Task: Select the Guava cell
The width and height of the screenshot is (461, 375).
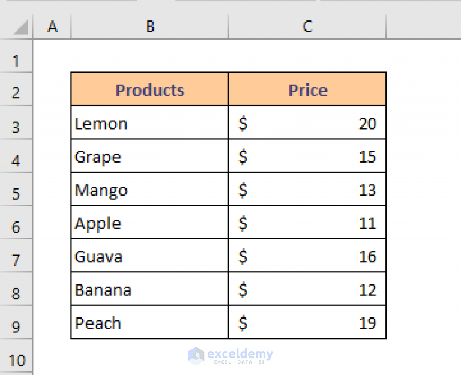Action: click(x=150, y=256)
